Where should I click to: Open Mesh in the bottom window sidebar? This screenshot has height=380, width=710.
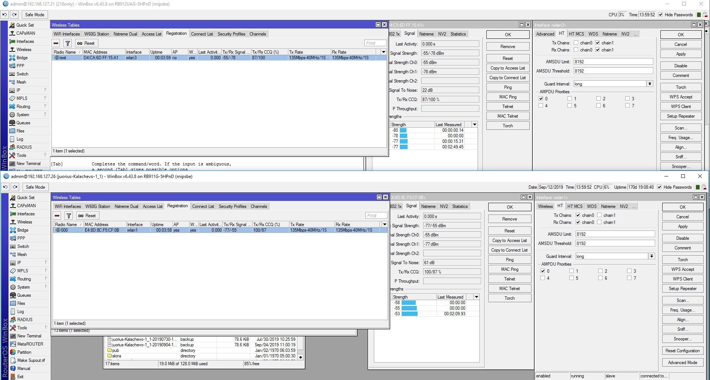[x=22, y=255]
